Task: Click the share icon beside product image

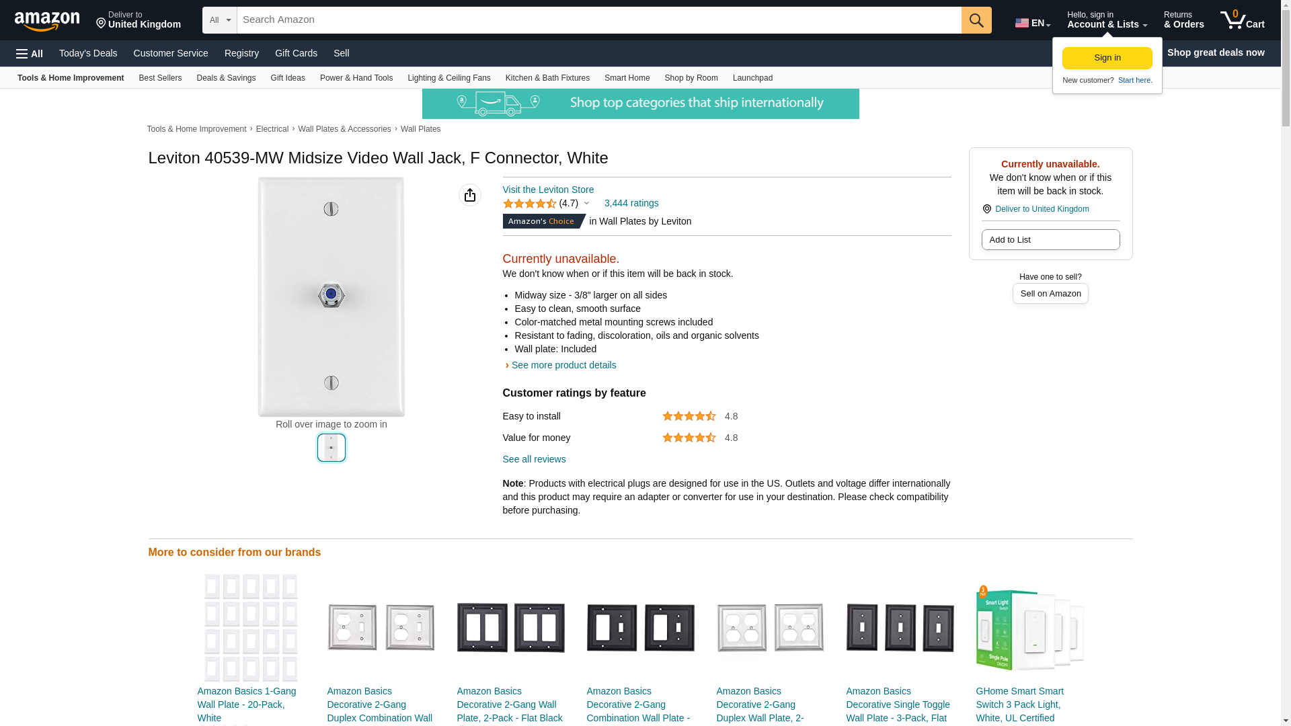Action: point(470,195)
